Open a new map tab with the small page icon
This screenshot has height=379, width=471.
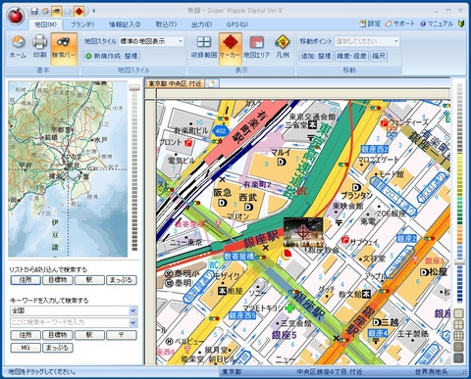coord(212,83)
